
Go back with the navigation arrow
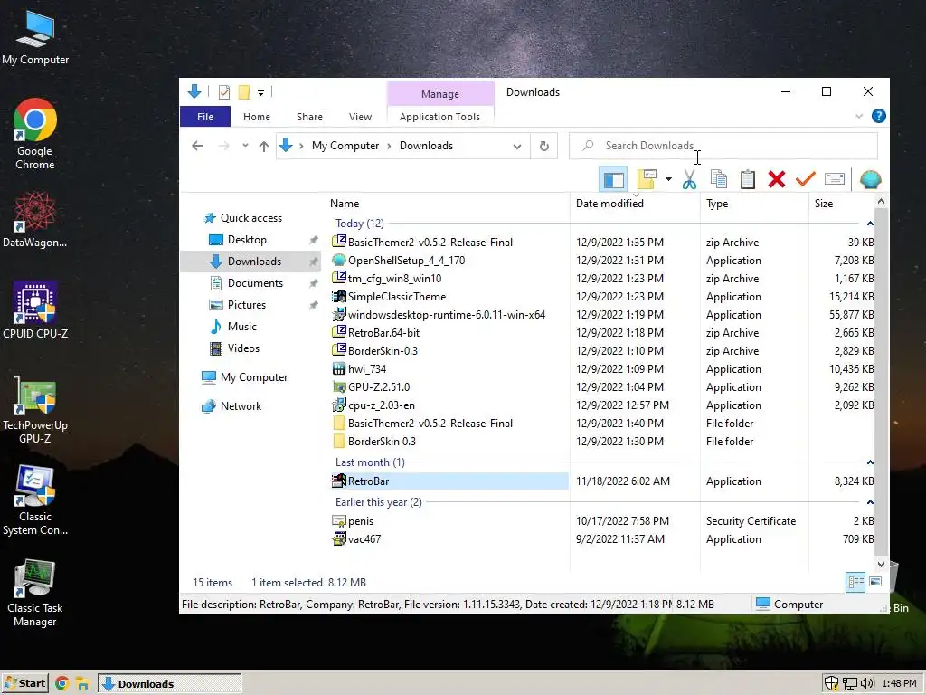tap(197, 146)
